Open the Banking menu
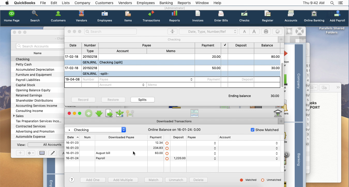 pos(166,3)
